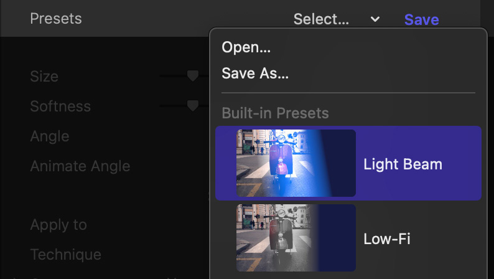Viewport: 494px width, 279px height.
Task: Choose Save As... from the menu
Action: click(x=255, y=73)
